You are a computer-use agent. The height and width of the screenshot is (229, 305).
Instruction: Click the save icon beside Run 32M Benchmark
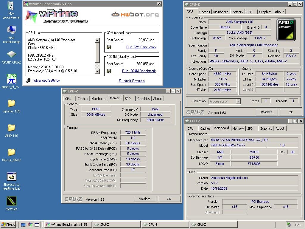click(109, 47)
